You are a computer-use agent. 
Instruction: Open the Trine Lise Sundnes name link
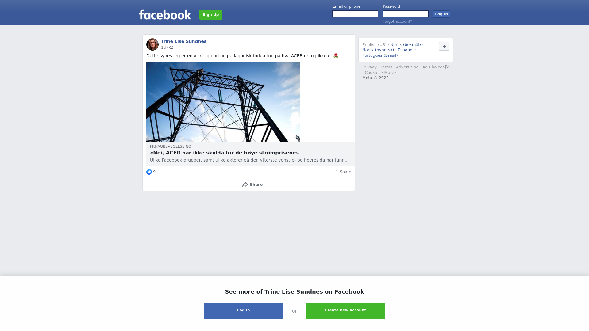(184, 41)
